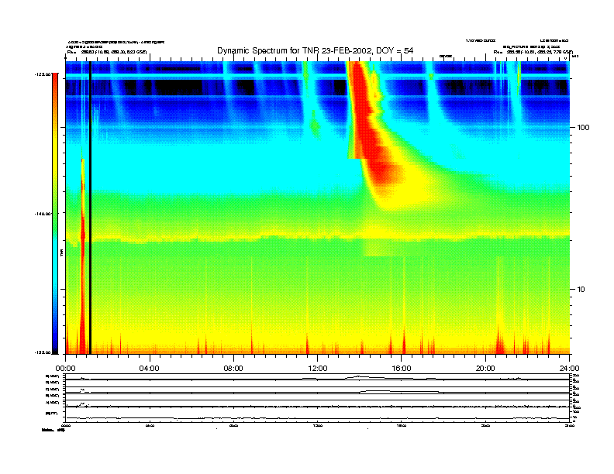Click the vertical intensity colorbar
The height and width of the screenshot is (474, 614).
[x=55, y=214]
